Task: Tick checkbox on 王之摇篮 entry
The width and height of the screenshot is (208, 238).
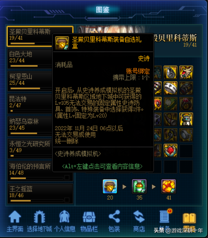Action: (67, 200)
